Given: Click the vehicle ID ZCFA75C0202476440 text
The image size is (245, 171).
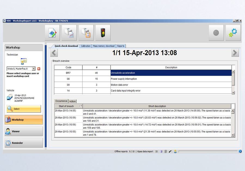Looking at the screenshot, I should tap(24, 98).
